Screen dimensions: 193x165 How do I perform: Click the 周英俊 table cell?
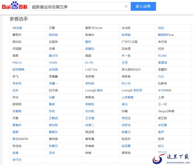137,153
